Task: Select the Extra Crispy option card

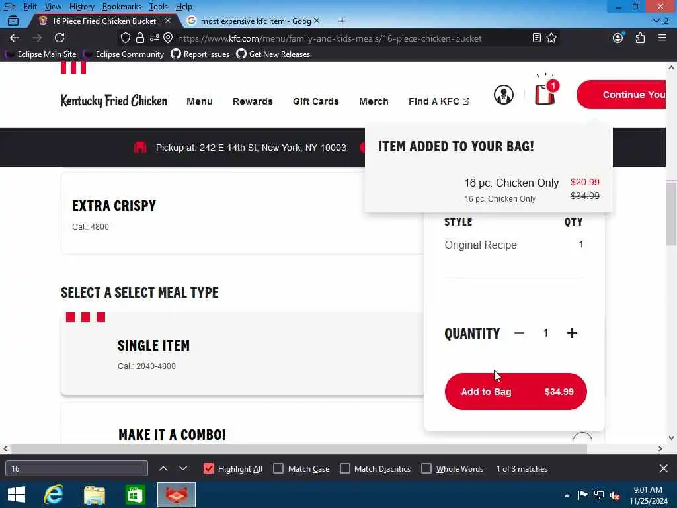Action: coord(242,214)
